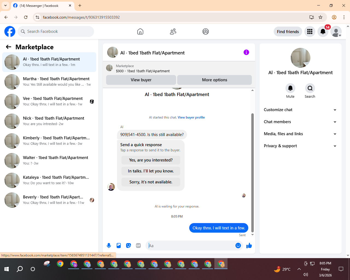The image size is (350, 280).
Task: Focus the Search Facebook field
Action: point(56,31)
